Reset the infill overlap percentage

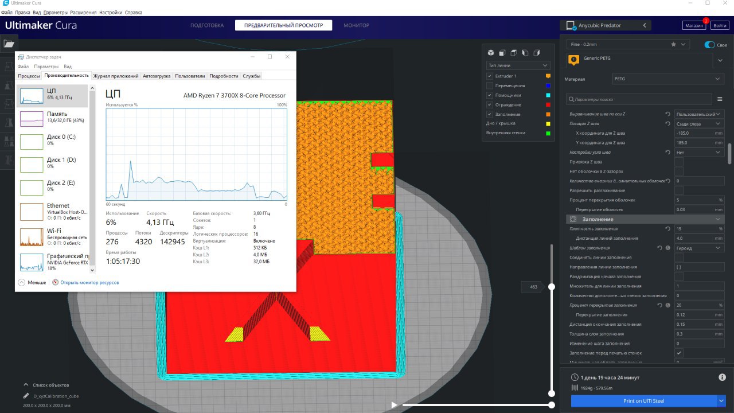point(659,305)
